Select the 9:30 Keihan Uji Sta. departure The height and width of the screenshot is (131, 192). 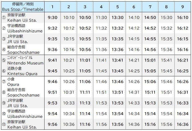53,18
